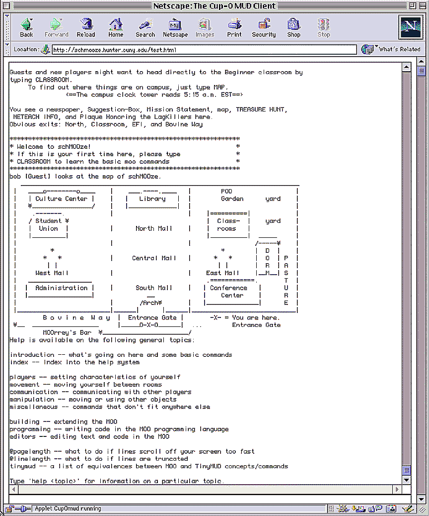Screen dimensions: 429x516
Task: Click the 'editors --' help topic line
Action: (89, 437)
